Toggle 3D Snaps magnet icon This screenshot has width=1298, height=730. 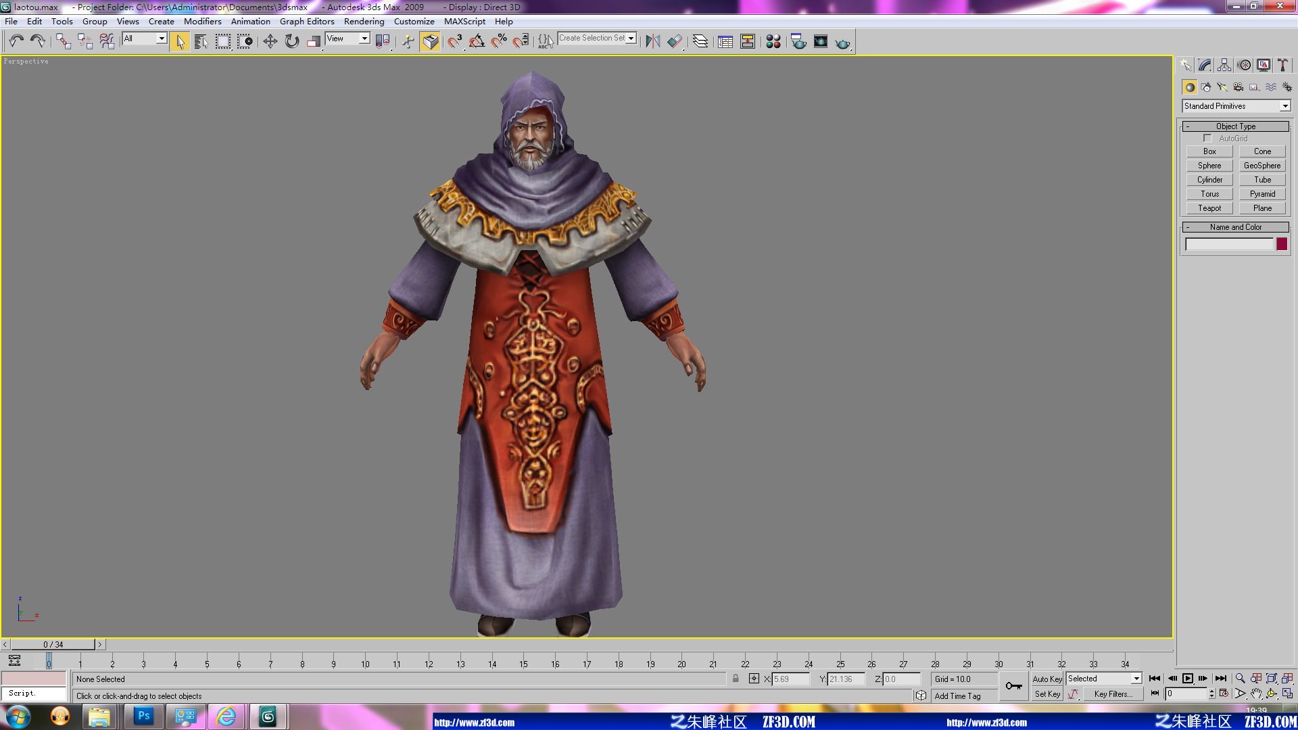pyautogui.click(x=455, y=41)
